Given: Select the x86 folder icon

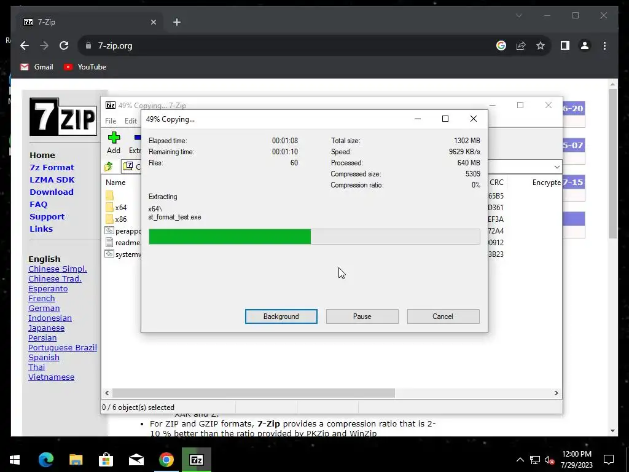Looking at the screenshot, I should pos(109,219).
